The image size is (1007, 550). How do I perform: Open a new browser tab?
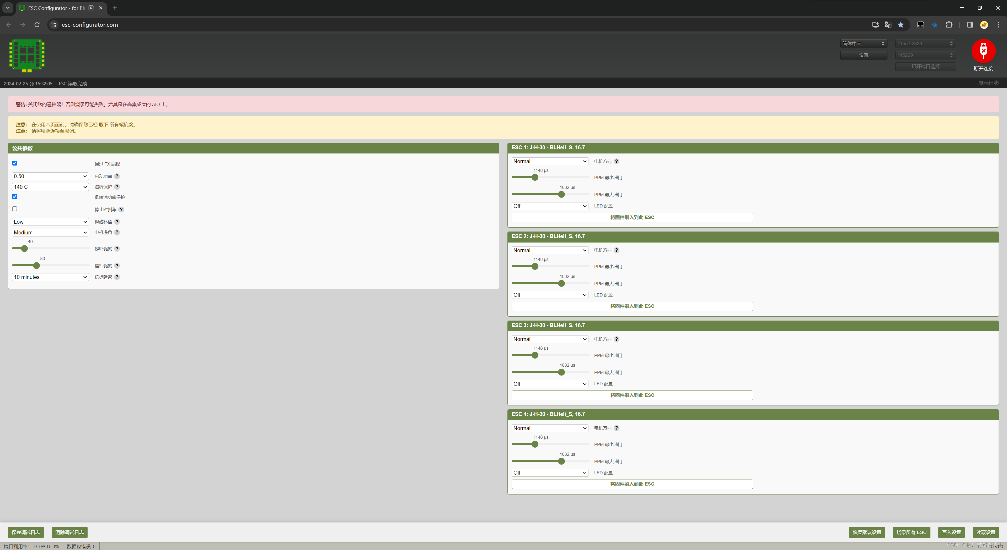pos(115,8)
